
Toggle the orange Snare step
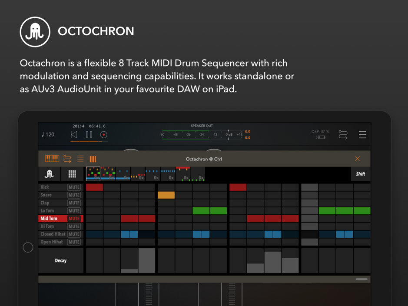coord(166,195)
